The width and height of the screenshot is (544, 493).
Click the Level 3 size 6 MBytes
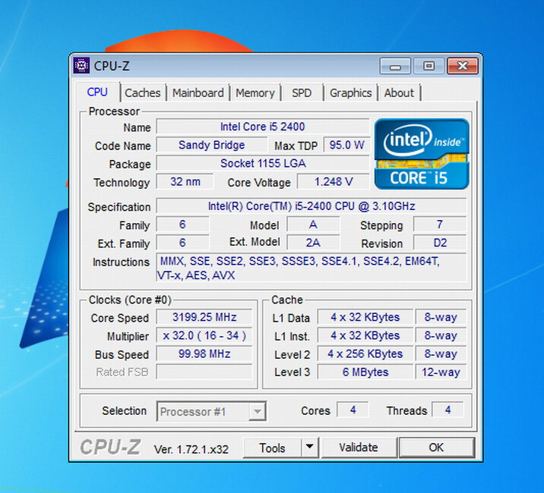click(365, 372)
